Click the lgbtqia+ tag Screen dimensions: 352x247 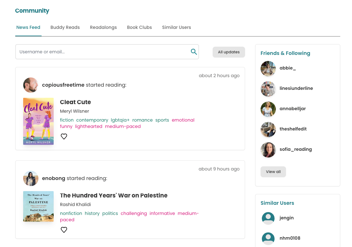click(120, 120)
